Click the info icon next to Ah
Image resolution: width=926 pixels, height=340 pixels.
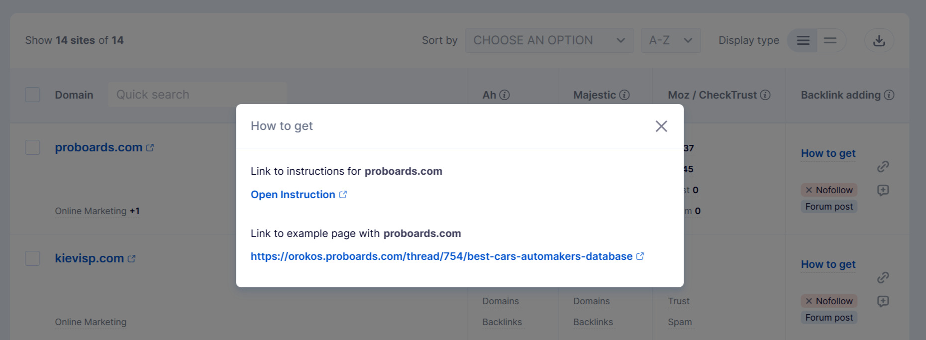pos(506,95)
